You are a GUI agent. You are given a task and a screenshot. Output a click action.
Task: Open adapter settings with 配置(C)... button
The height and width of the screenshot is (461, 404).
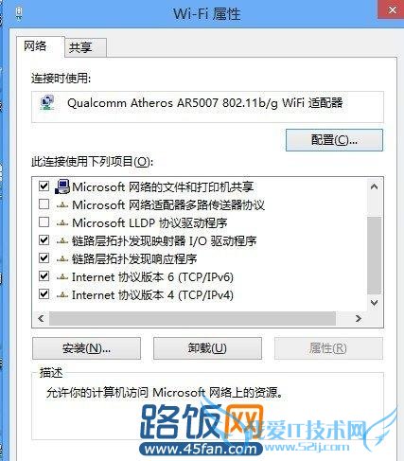click(x=334, y=140)
